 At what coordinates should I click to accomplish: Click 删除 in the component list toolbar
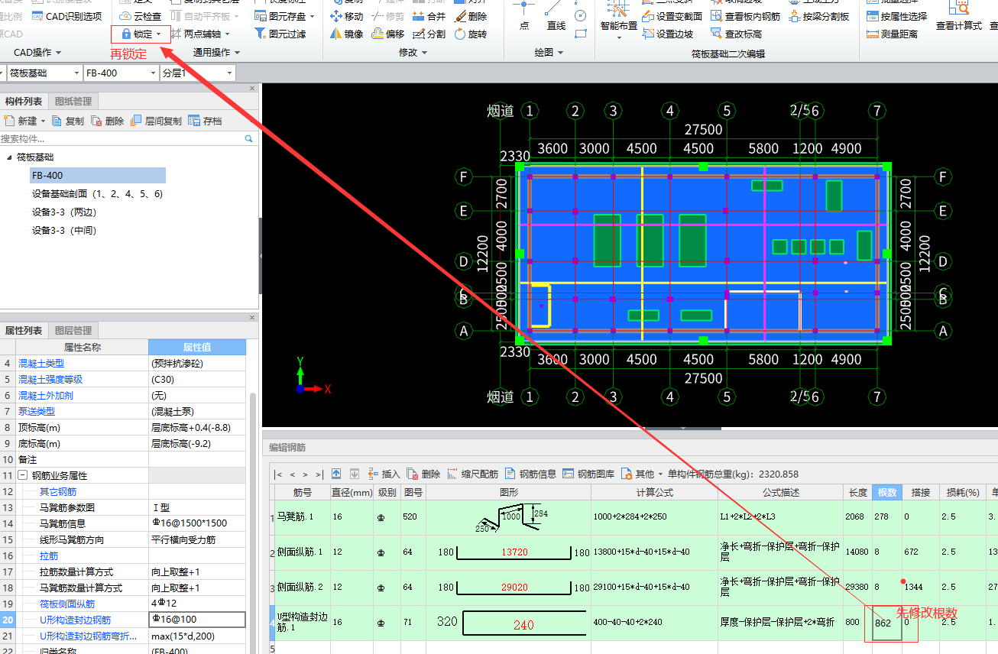point(107,121)
